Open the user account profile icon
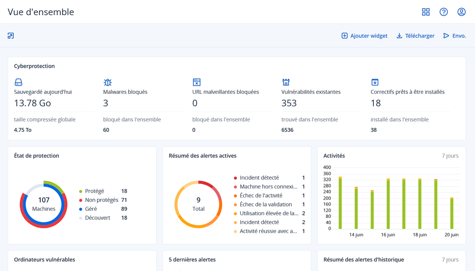Screen dimensions: 475x271 click(x=461, y=12)
